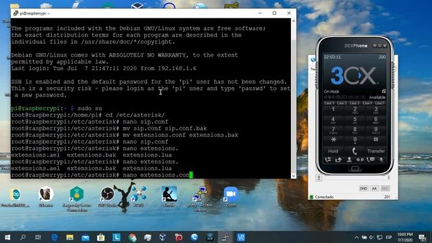
Task: Open Microsoft Edge from taskbar
Action: coord(54,237)
